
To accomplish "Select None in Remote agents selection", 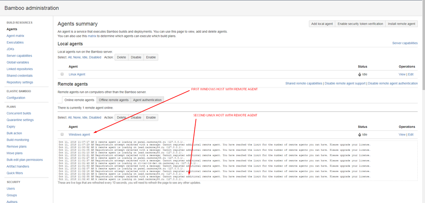I will 77,118.
